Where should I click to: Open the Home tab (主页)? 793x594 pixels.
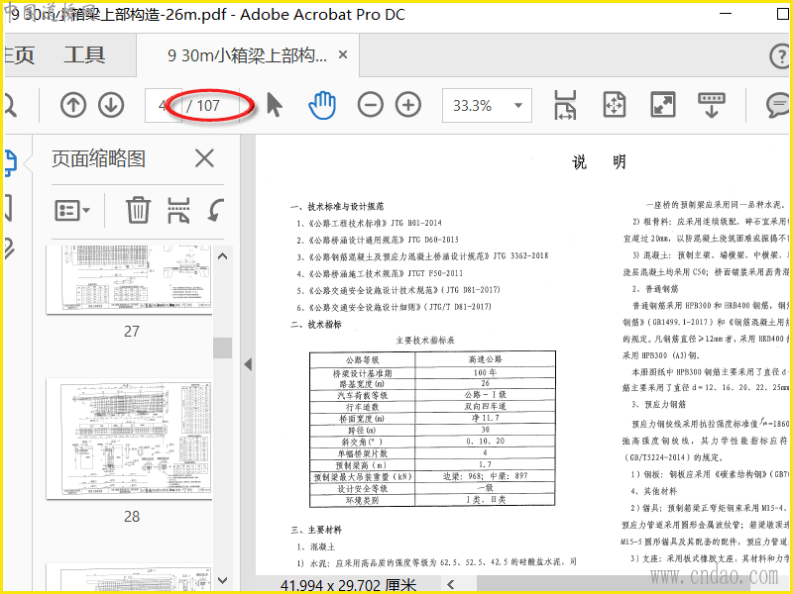tap(19, 54)
